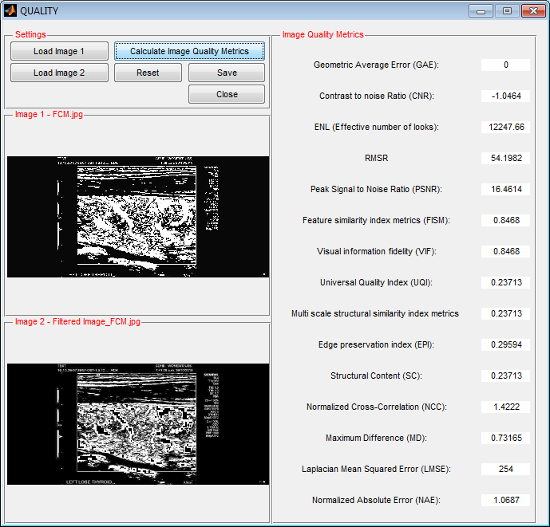Click the EPI value 0.29594
The height and width of the screenshot is (527, 550).
click(x=505, y=344)
